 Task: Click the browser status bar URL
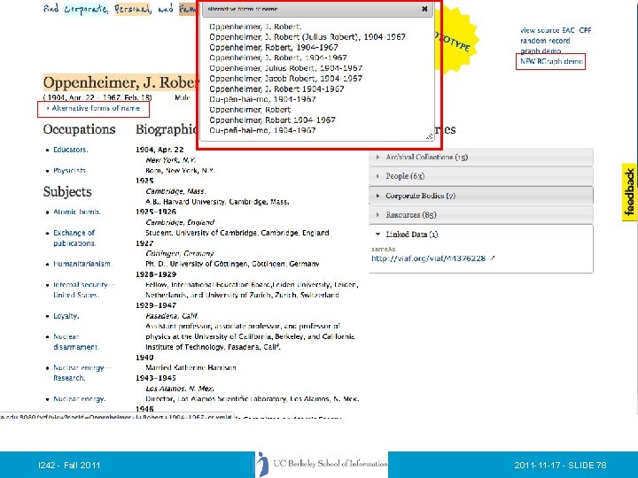(x=117, y=417)
